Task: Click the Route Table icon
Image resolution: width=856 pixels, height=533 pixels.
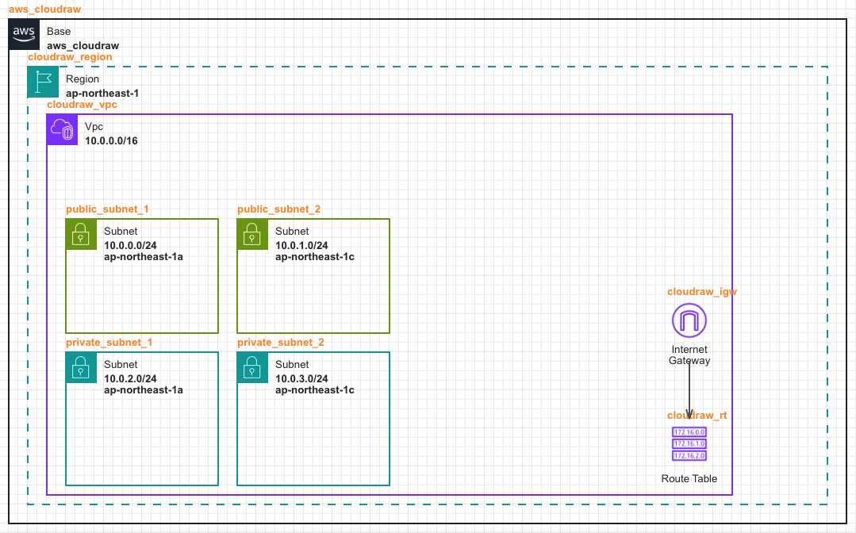Action: (x=689, y=444)
